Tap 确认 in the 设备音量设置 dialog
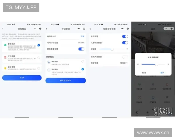 (162, 73)
